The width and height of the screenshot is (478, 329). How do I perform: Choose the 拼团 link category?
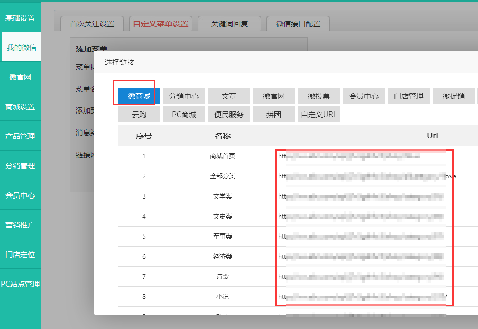click(x=274, y=115)
